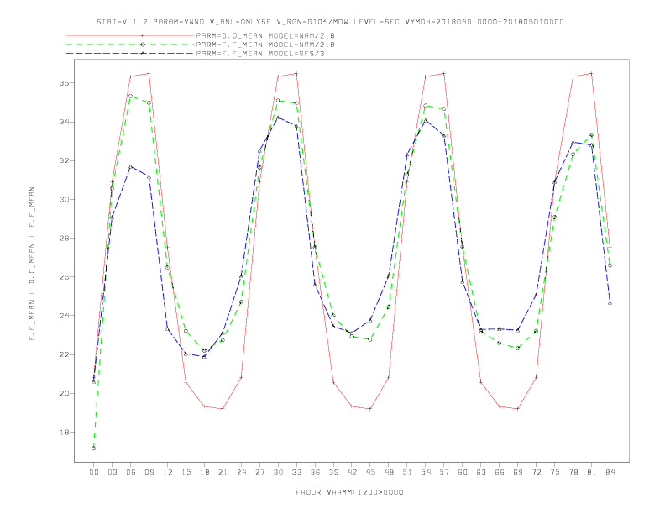Click the lowest green circle point at hour 00

pyautogui.click(x=94, y=448)
